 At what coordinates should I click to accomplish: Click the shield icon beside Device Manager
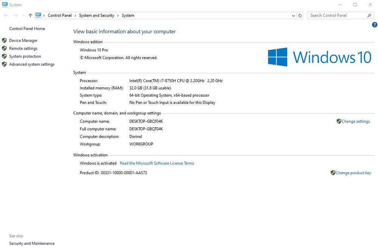(4, 40)
